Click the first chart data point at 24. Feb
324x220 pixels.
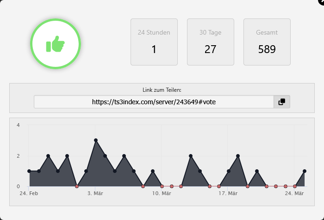(x=29, y=171)
